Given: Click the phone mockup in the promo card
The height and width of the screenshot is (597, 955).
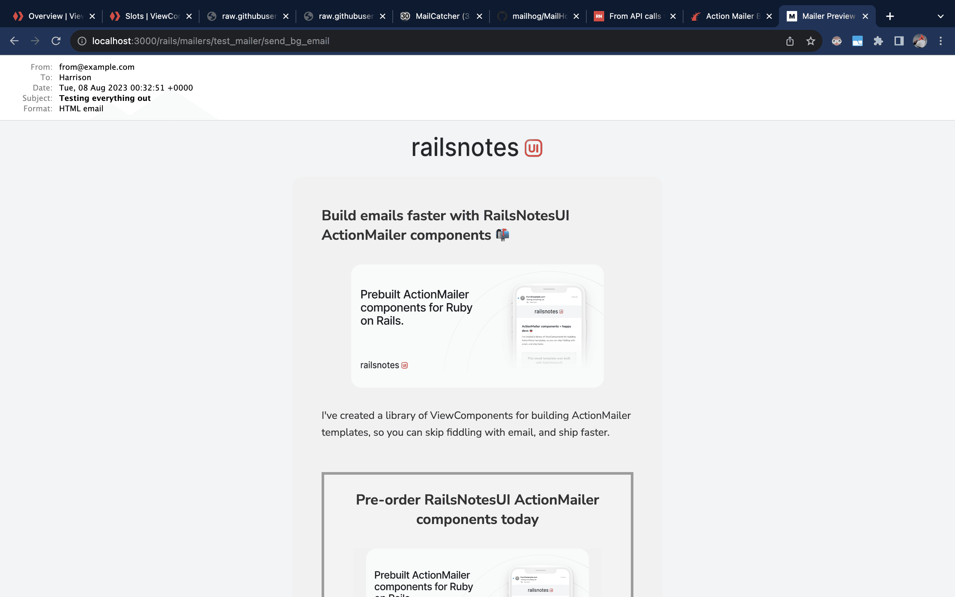Looking at the screenshot, I should [x=549, y=326].
